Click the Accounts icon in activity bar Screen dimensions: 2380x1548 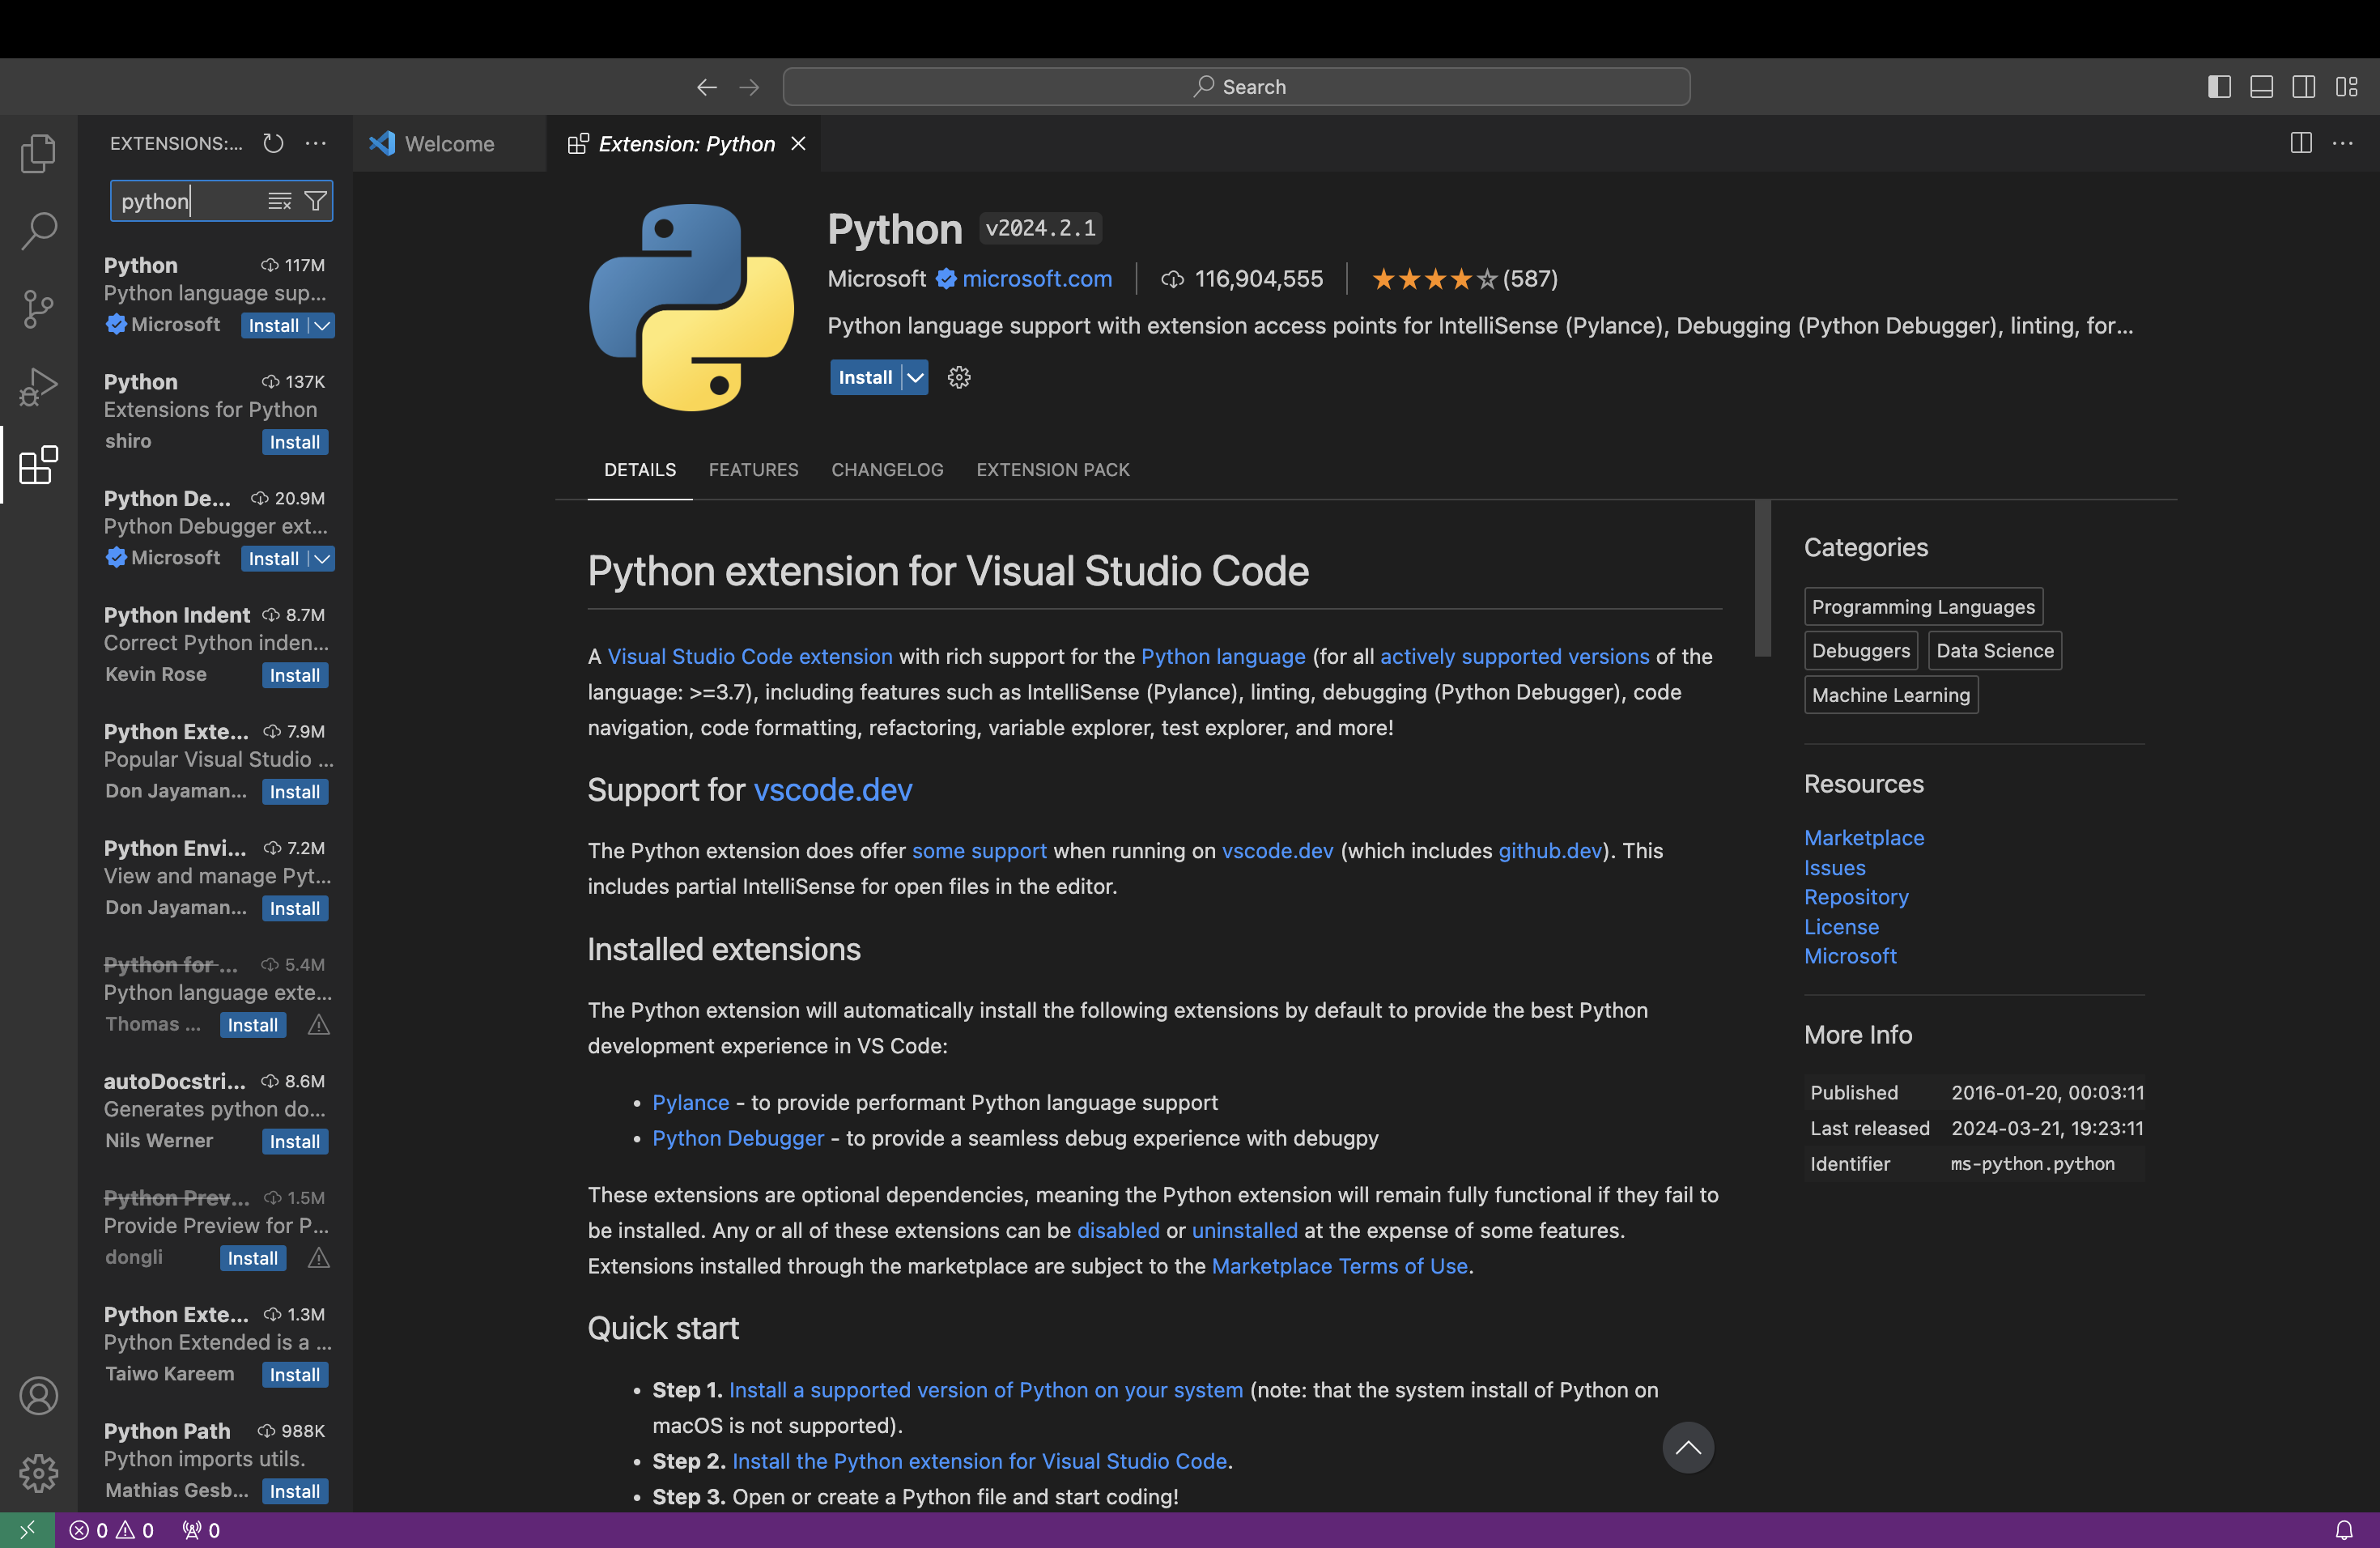tap(38, 1396)
